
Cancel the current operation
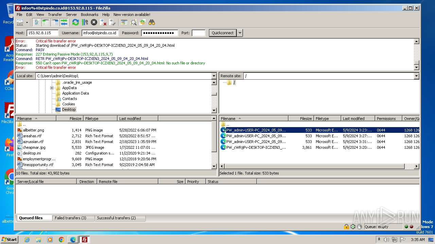click(x=94, y=22)
